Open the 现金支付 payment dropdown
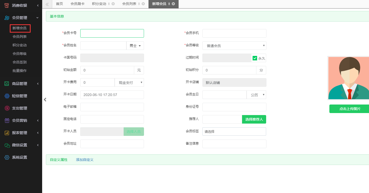The image size is (369, 193). (129, 82)
